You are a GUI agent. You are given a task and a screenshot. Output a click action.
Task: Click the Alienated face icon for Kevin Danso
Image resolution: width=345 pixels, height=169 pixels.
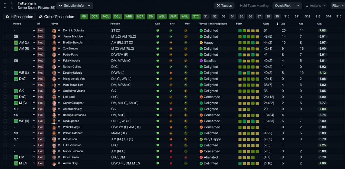(x=201, y=157)
